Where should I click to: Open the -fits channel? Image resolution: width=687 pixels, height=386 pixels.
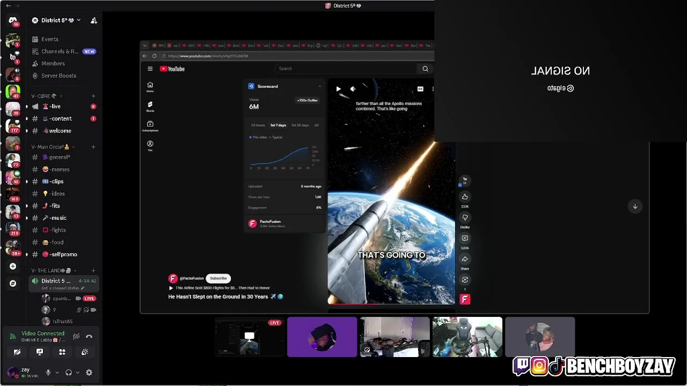coord(64,206)
